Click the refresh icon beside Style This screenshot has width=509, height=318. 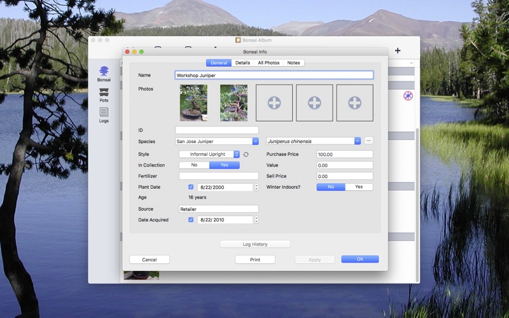(x=246, y=155)
